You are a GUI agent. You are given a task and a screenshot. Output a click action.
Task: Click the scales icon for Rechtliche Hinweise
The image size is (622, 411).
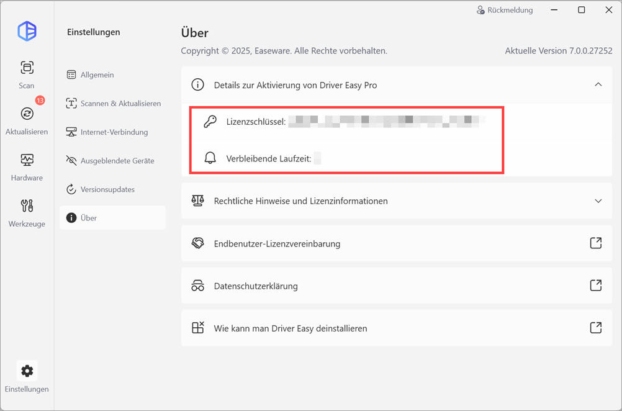[x=197, y=201]
